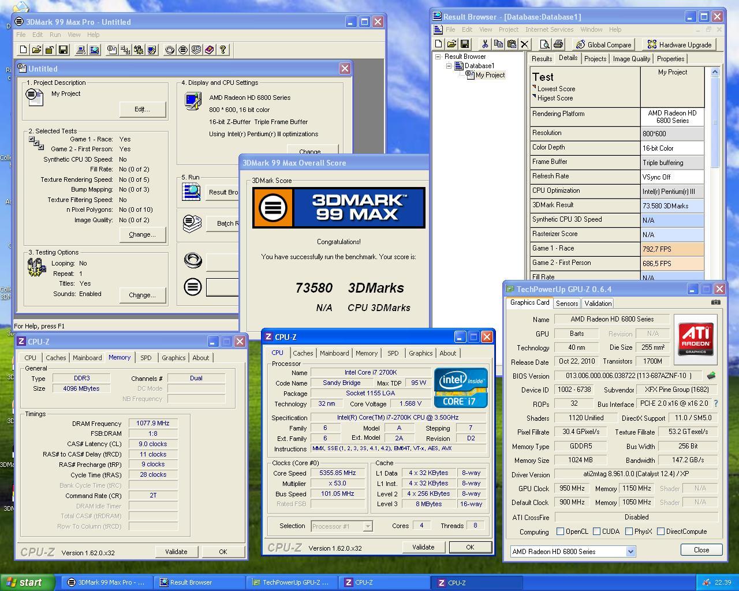Screen dimensions: 739x591
Task: Click the batch run stacked icon in 3DMark toolbar
Action: (x=196, y=50)
